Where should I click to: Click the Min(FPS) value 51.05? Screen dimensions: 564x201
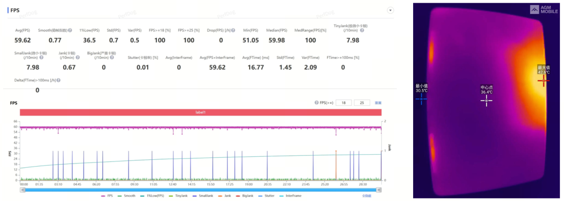pyautogui.click(x=251, y=40)
